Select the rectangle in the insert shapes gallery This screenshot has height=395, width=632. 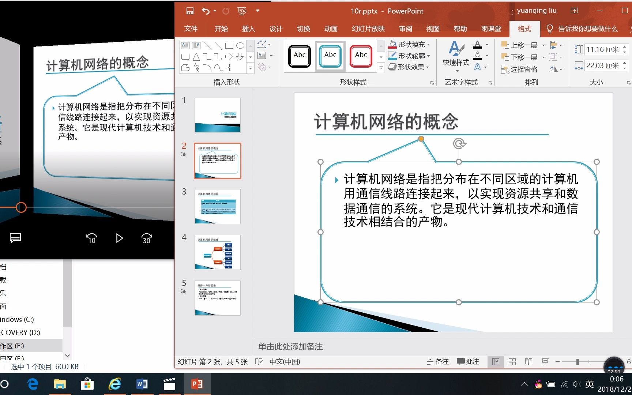230,45
